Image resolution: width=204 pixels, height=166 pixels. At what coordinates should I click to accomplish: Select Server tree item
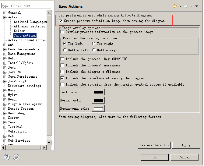13,118
